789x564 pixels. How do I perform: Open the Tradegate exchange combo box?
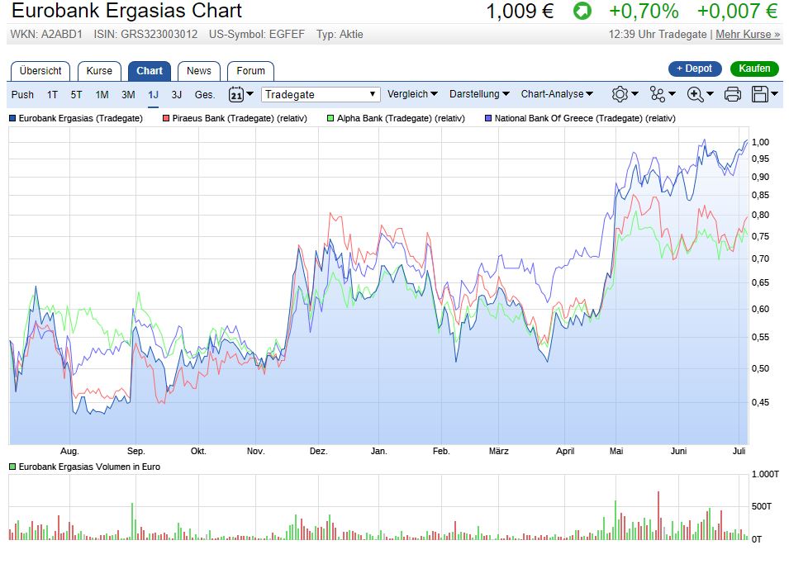(x=321, y=94)
